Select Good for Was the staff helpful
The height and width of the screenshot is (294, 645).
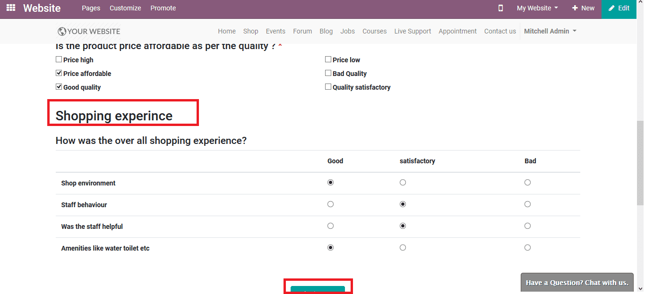pos(331,226)
